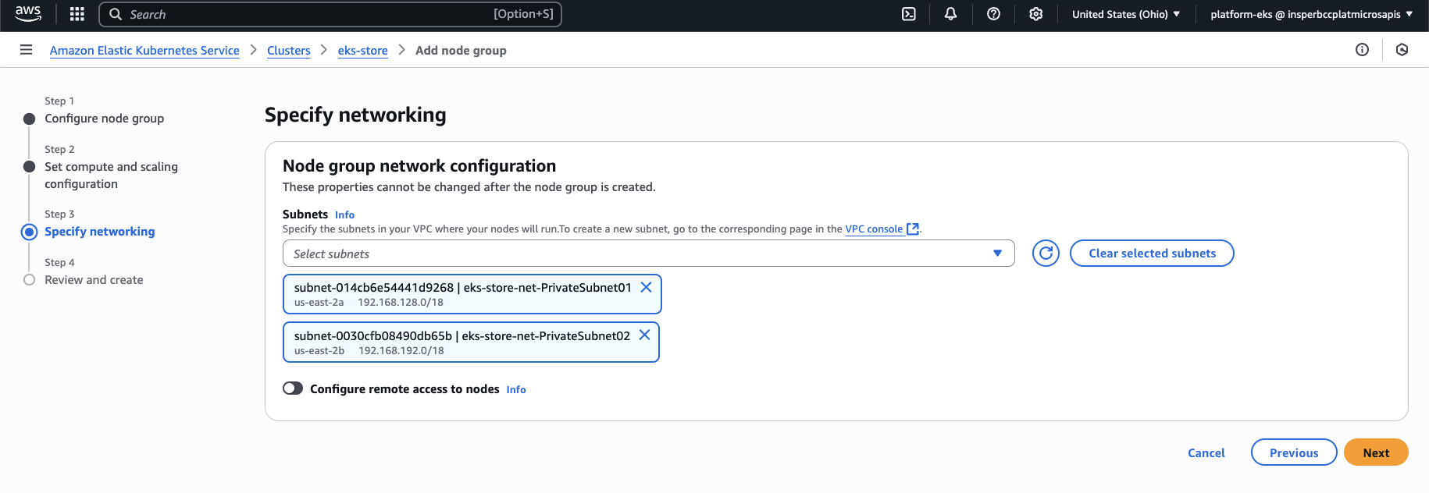Remove the PrivateSubnet02 subnet chip

644,335
